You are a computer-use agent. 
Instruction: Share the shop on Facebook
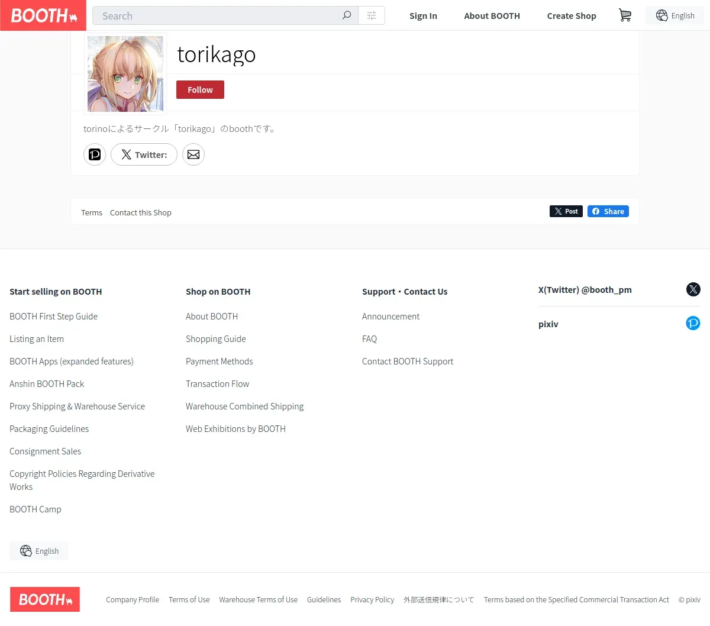coord(608,211)
